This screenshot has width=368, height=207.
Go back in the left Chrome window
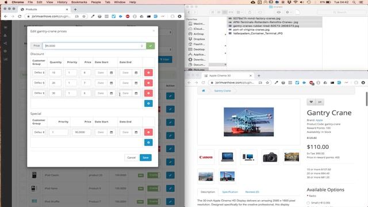click(x=6, y=17)
